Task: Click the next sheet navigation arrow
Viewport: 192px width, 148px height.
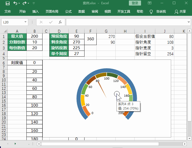Action: (15, 144)
